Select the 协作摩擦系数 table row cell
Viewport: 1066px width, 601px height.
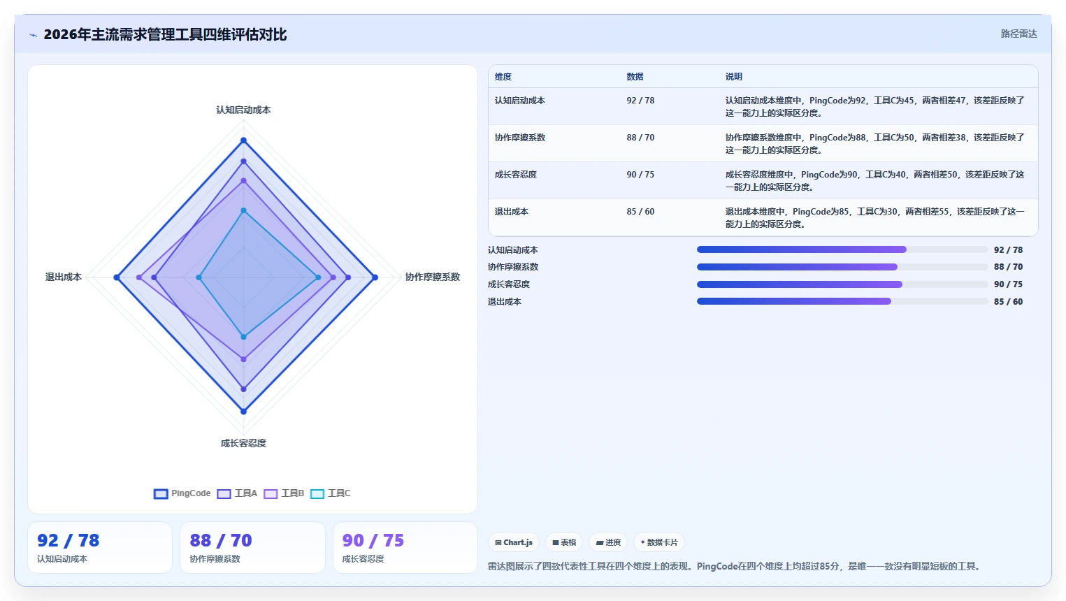[520, 138]
